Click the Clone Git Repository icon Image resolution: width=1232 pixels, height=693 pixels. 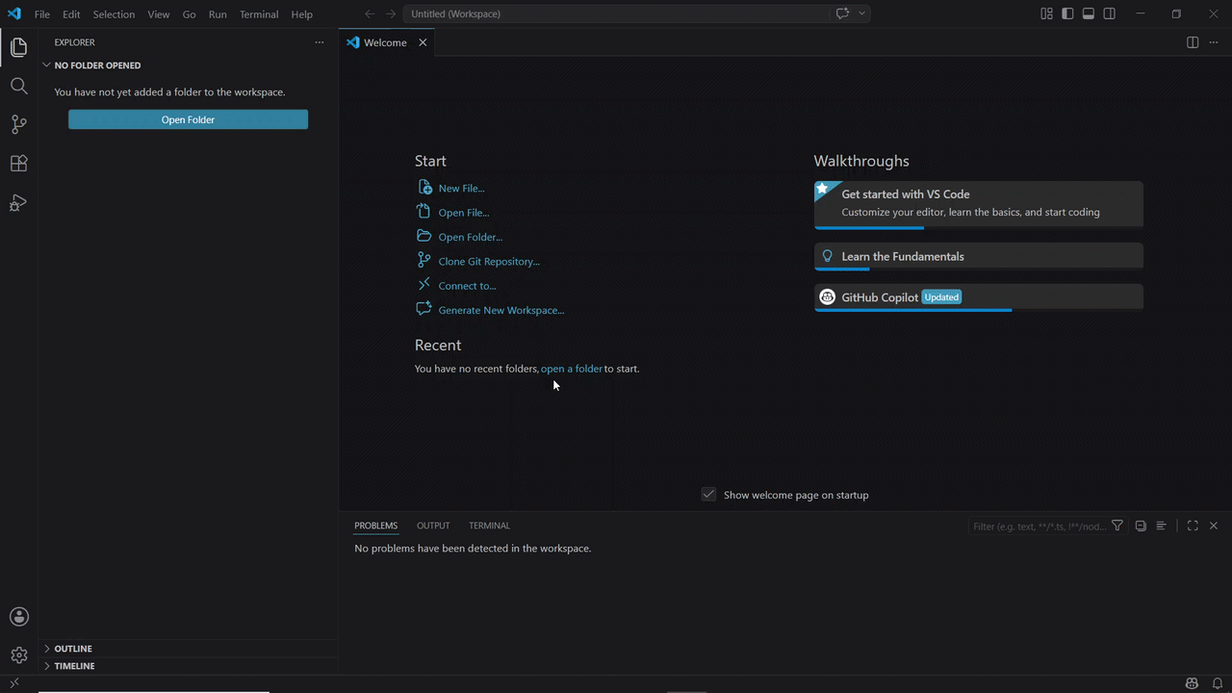pos(424,261)
